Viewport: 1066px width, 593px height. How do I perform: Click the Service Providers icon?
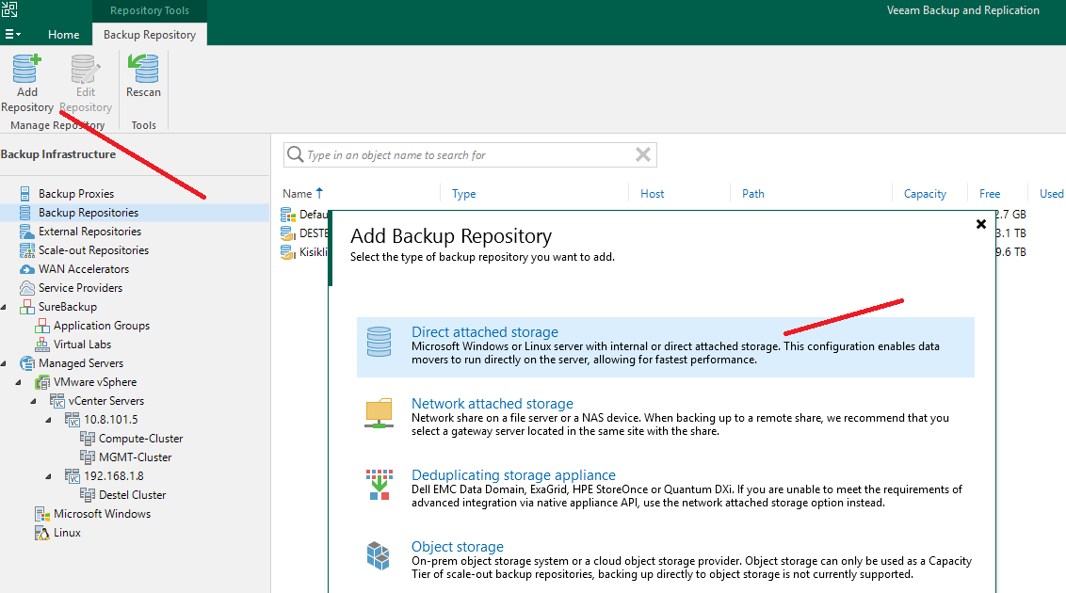(26, 288)
